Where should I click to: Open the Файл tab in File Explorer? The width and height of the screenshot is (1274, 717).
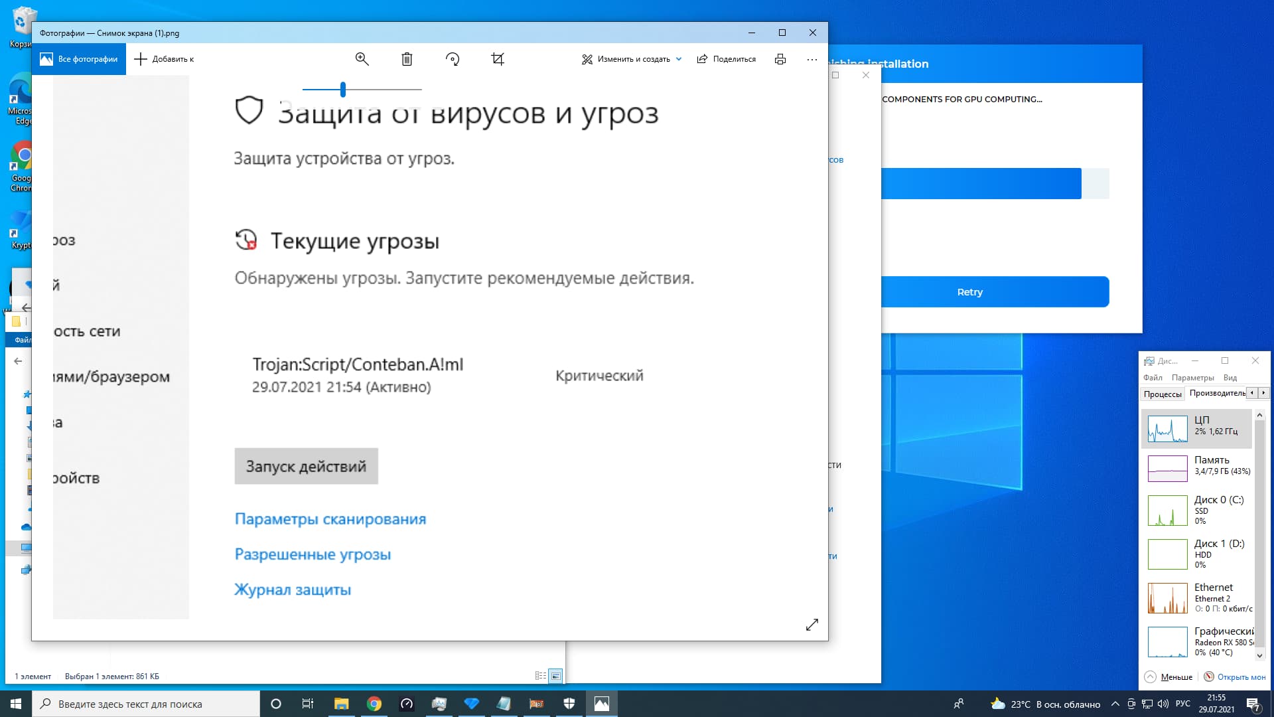pyautogui.click(x=19, y=340)
